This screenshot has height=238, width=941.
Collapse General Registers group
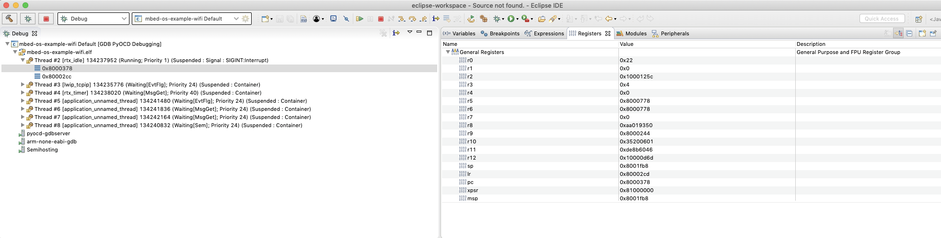[448, 52]
